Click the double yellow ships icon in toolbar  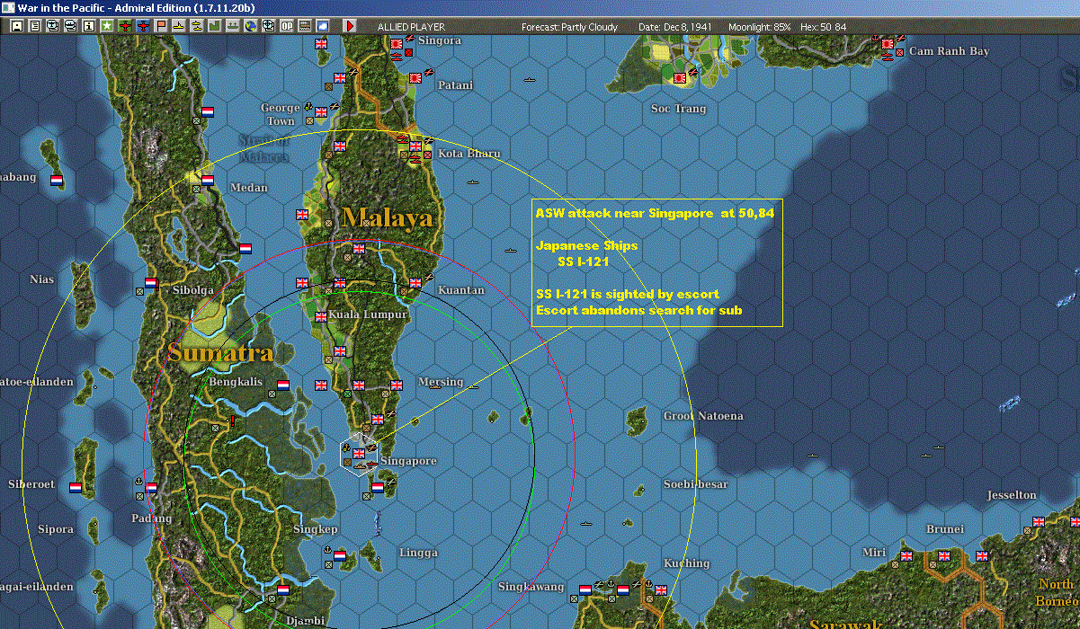click(196, 26)
